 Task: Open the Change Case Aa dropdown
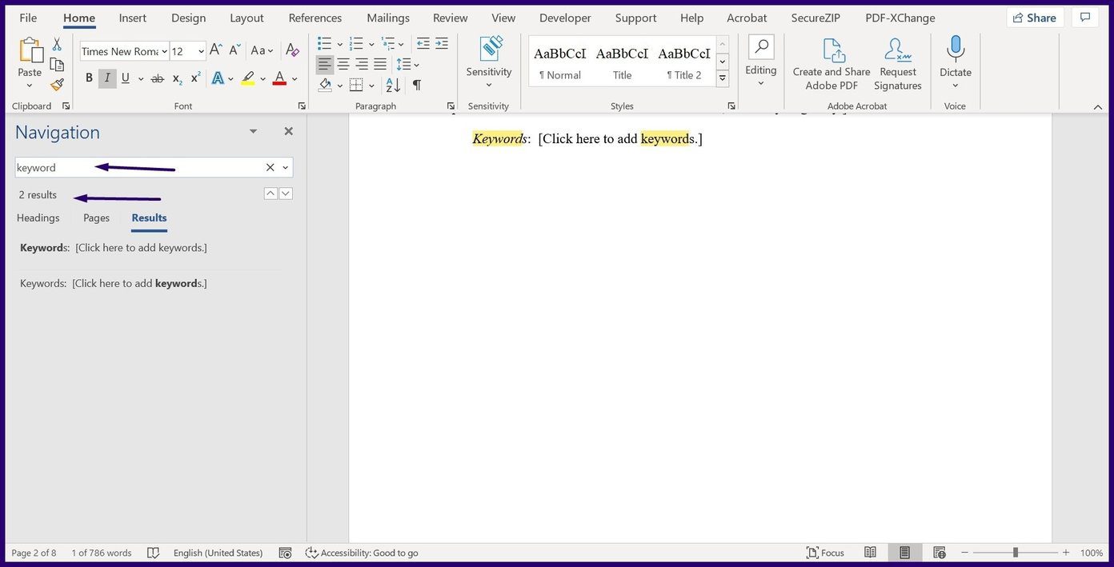(x=262, y=50)
